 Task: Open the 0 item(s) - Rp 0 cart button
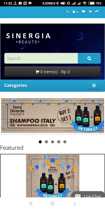52,72
